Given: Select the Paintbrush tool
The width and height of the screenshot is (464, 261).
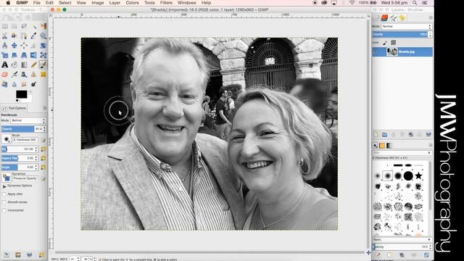Looking at the screenshot, I should tap(43, 65).
